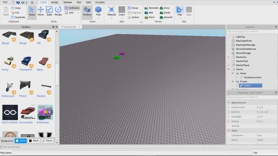Click toolbox scrollbar down arrow
The image size is (278, 156).
click(x=57, y=143)
